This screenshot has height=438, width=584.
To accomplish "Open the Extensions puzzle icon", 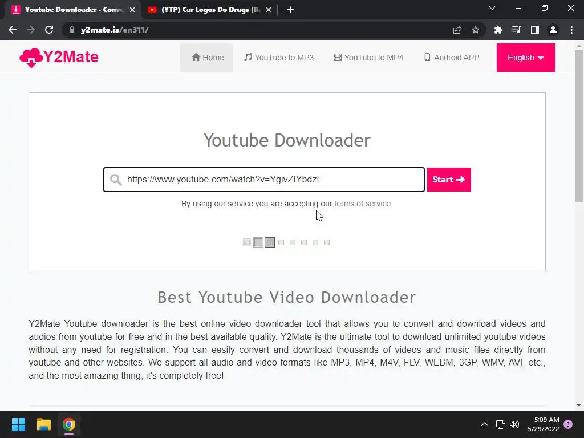I will click(x=498, y=30).
